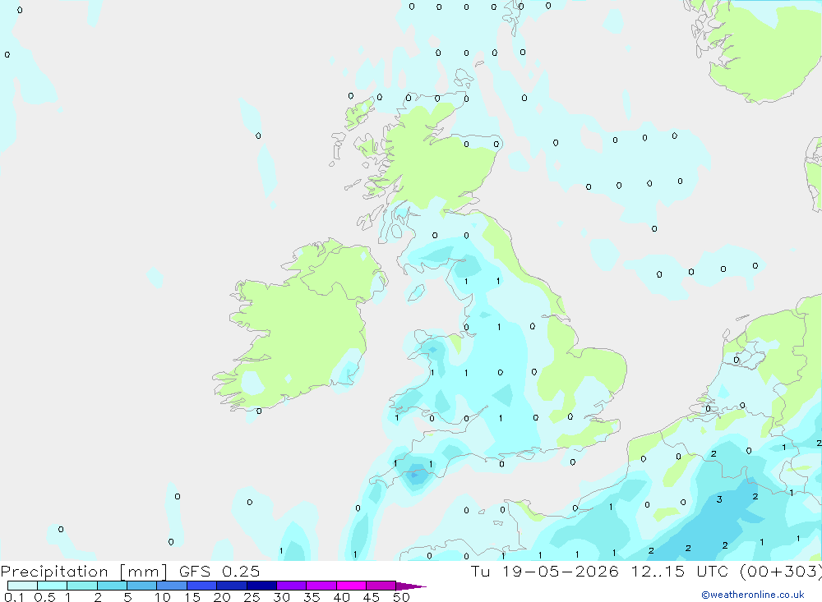Click the '50' legend scale label
Viewport: 822px width, 602px height.
(x=402, y=597)
